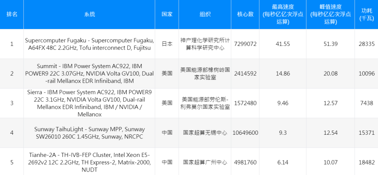Viewport: 378px width, 175px height.
Task: Click the 美国能源部橡树岭国家实验室 cell
Action: coord(205,73)
